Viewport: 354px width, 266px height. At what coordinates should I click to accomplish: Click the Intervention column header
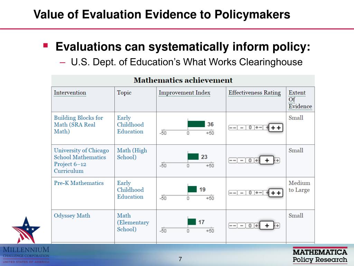point(70,93)
